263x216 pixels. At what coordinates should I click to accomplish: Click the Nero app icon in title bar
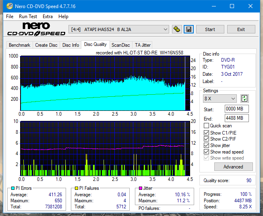(x=10, y=6)
